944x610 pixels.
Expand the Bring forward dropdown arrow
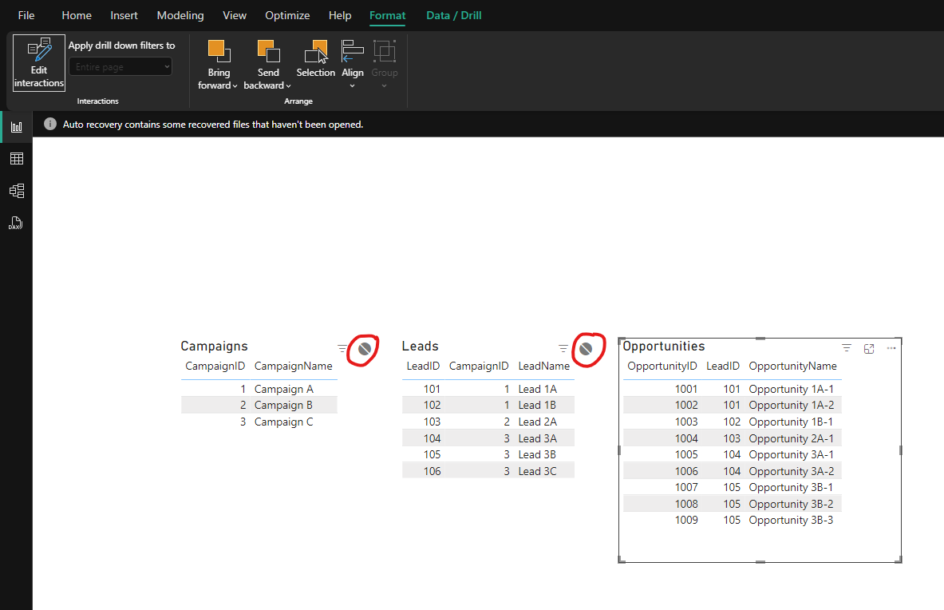click(235, 86)
